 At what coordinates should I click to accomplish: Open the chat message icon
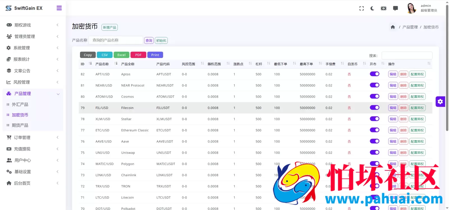[x=395, y=8]
